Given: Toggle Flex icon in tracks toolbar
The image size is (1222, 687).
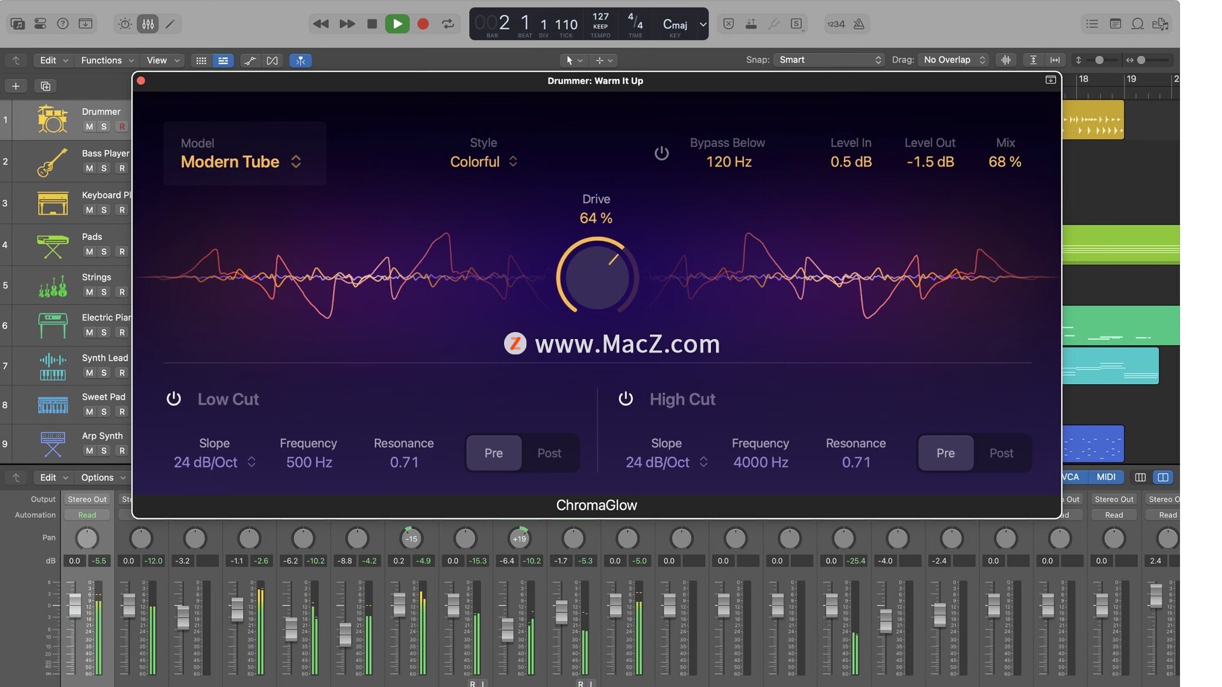Looking at the screenshot, I should [272, 60].
